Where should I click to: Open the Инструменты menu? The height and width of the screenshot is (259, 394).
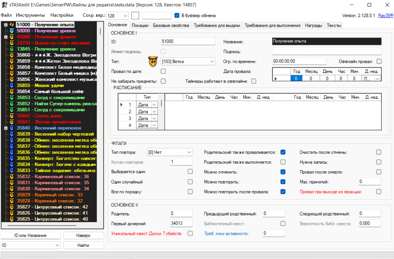(x=30, y=15)
